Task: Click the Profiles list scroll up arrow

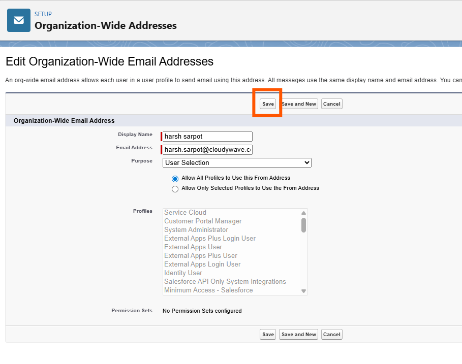Action: pos(303,213)
